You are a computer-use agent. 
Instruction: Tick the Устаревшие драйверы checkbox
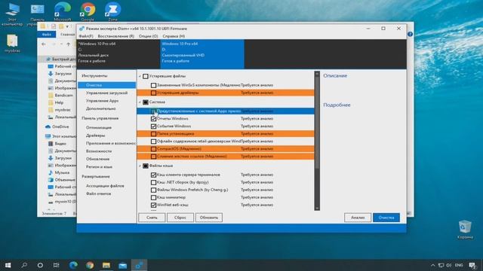pos(153,93)
